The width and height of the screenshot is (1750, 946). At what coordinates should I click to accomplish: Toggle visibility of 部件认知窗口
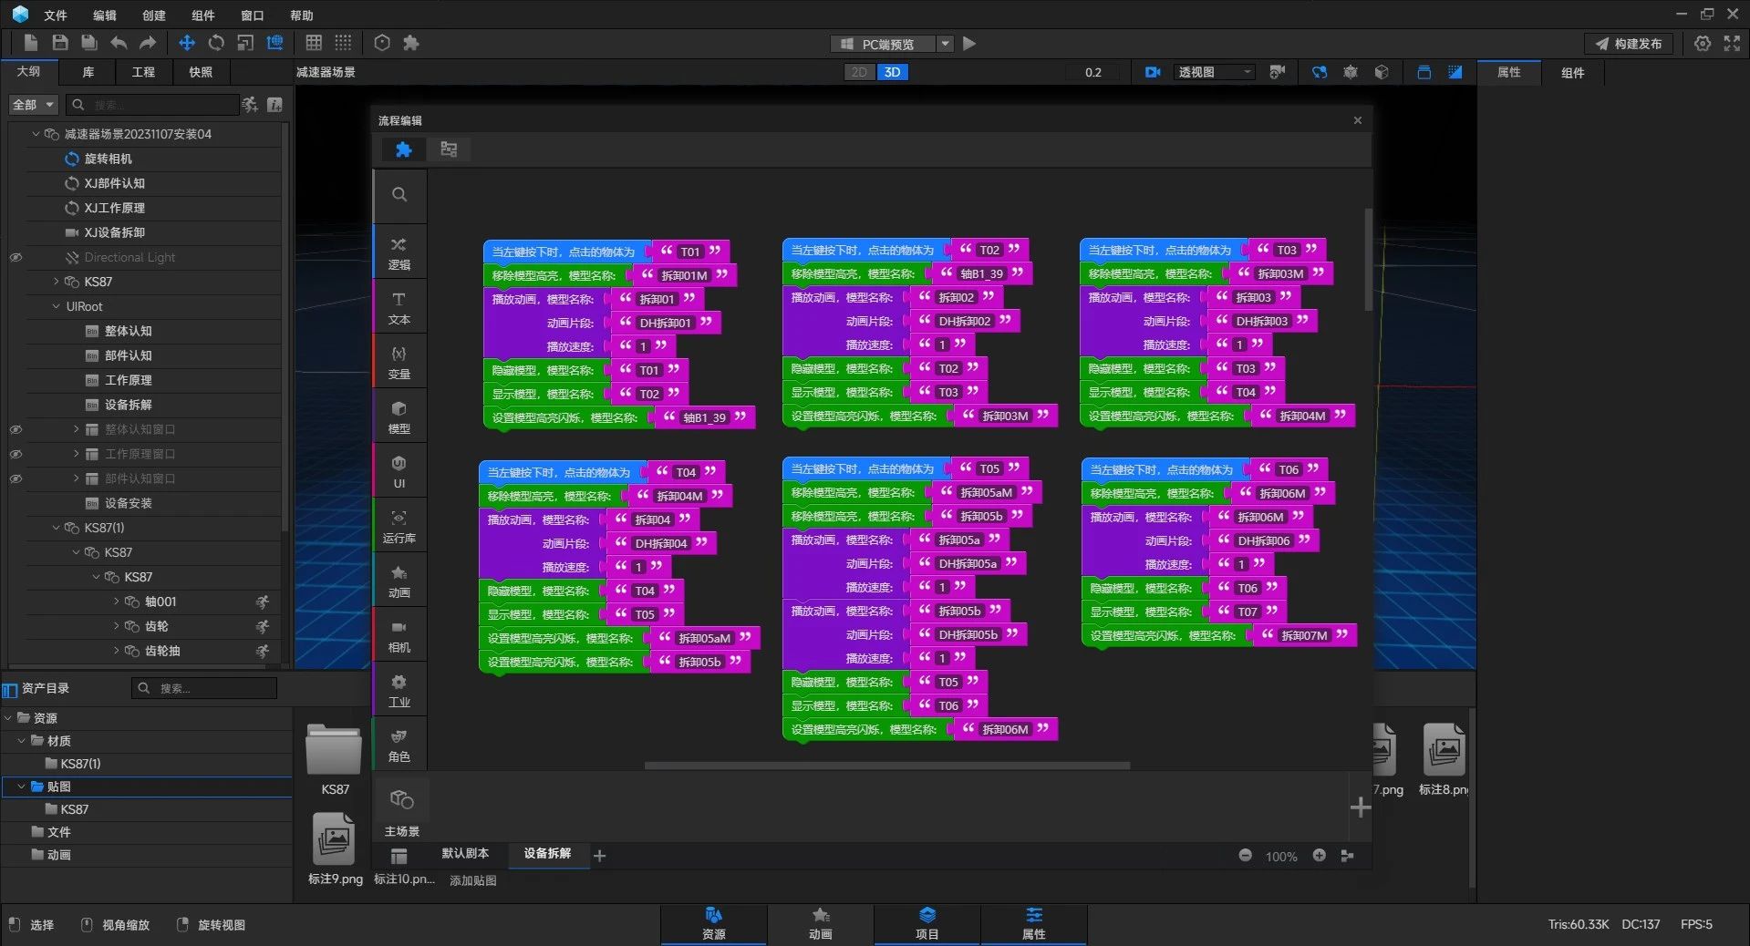pos(16,478)
